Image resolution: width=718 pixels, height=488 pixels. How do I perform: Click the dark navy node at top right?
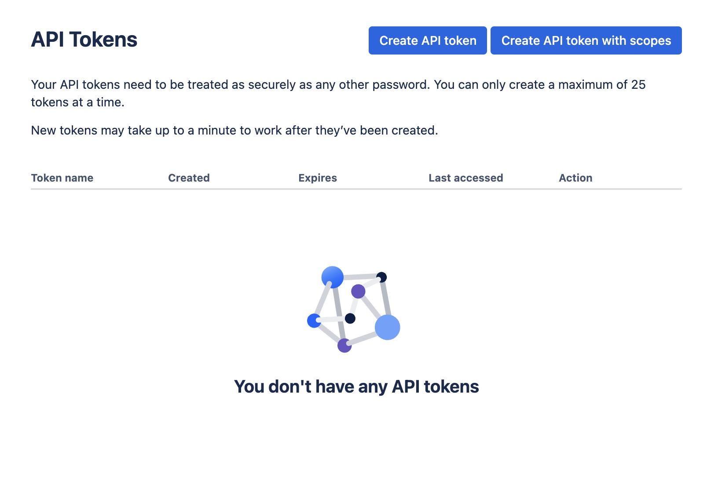(x=382, y=277)
